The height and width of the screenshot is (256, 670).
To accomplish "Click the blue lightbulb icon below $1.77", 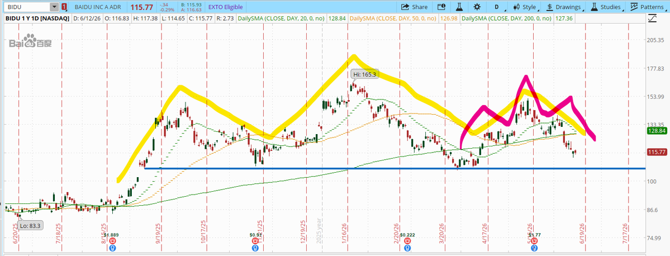I will (534, 248).
